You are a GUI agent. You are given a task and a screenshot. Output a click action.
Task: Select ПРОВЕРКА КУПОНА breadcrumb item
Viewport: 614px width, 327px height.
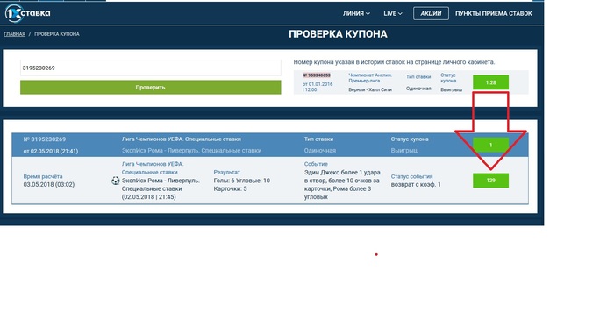57,34
